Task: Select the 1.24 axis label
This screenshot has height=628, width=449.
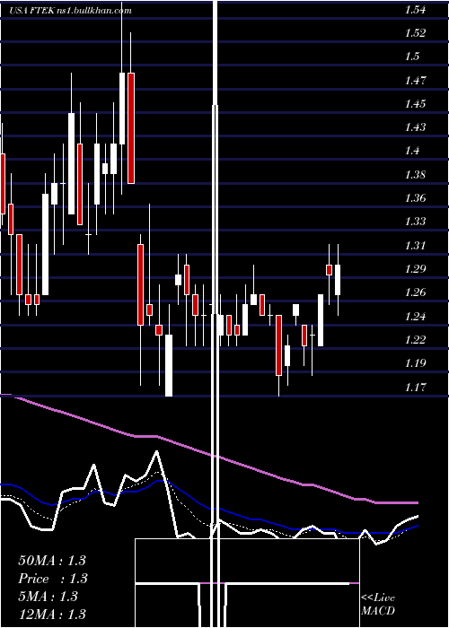Action: pos(415,317)
